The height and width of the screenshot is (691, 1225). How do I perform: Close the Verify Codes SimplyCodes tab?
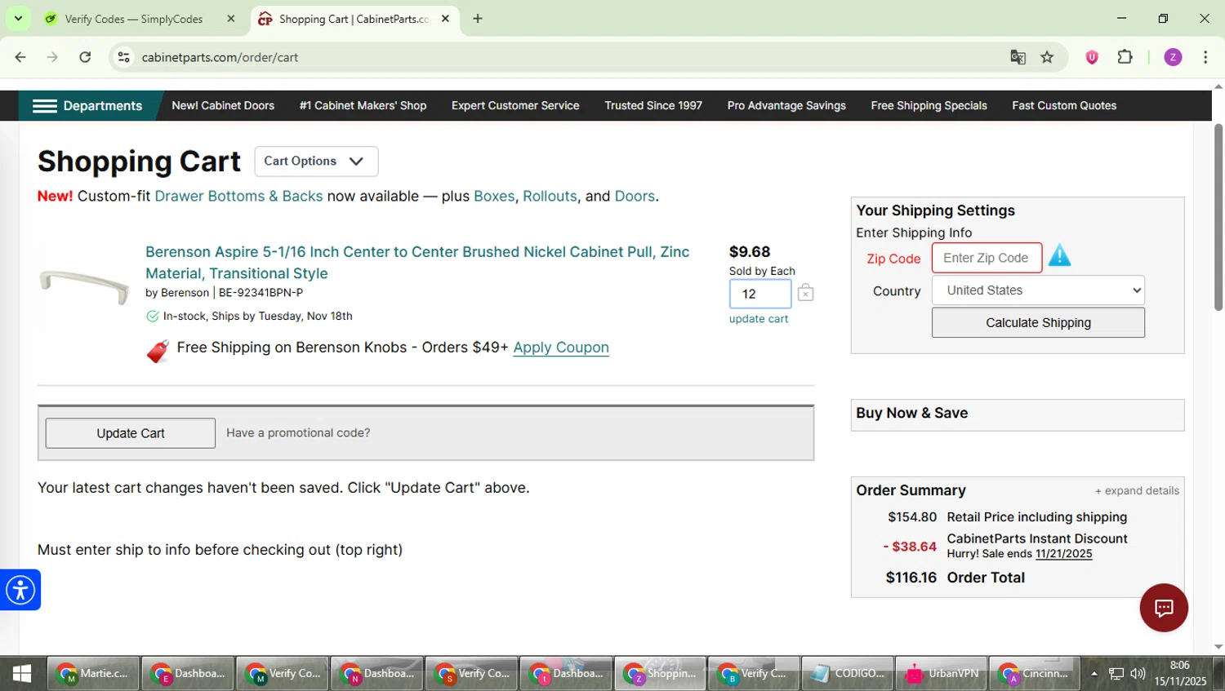click(x=231, y=19)
